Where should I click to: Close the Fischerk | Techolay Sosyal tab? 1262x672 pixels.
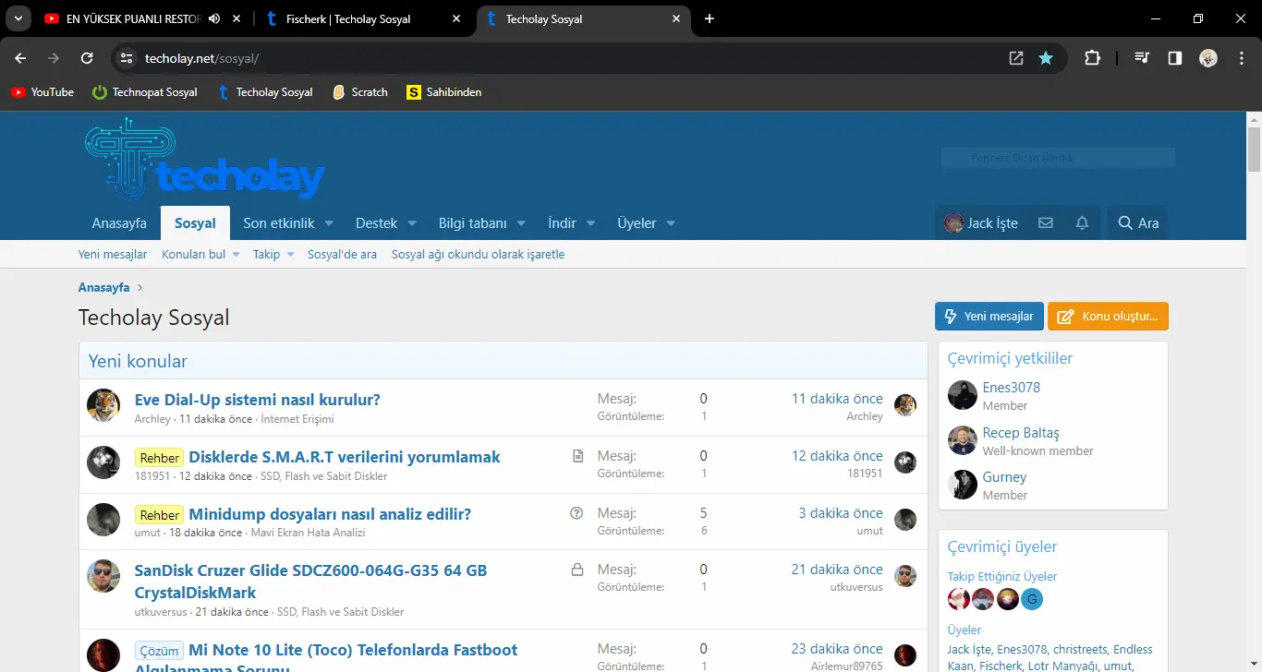pyautogui.click(x=458, y=18)
